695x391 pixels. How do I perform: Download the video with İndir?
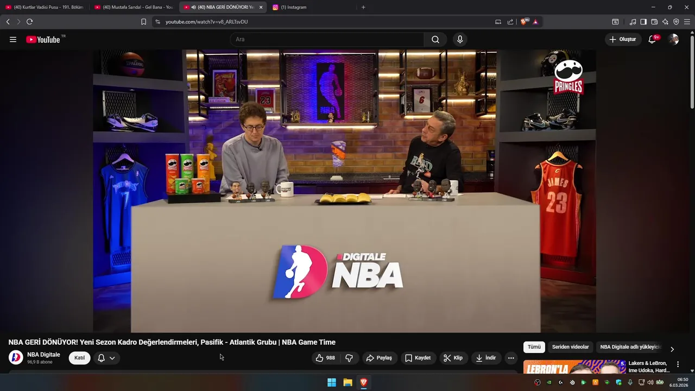[485, 358]
